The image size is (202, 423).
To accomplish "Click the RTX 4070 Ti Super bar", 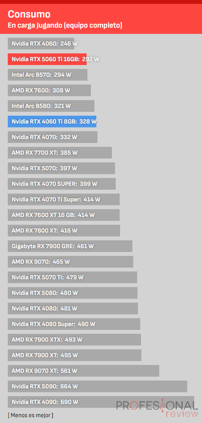I will tap(64, 200).
